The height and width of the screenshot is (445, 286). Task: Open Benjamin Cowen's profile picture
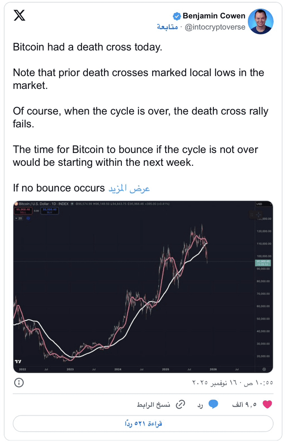(260, 22)
